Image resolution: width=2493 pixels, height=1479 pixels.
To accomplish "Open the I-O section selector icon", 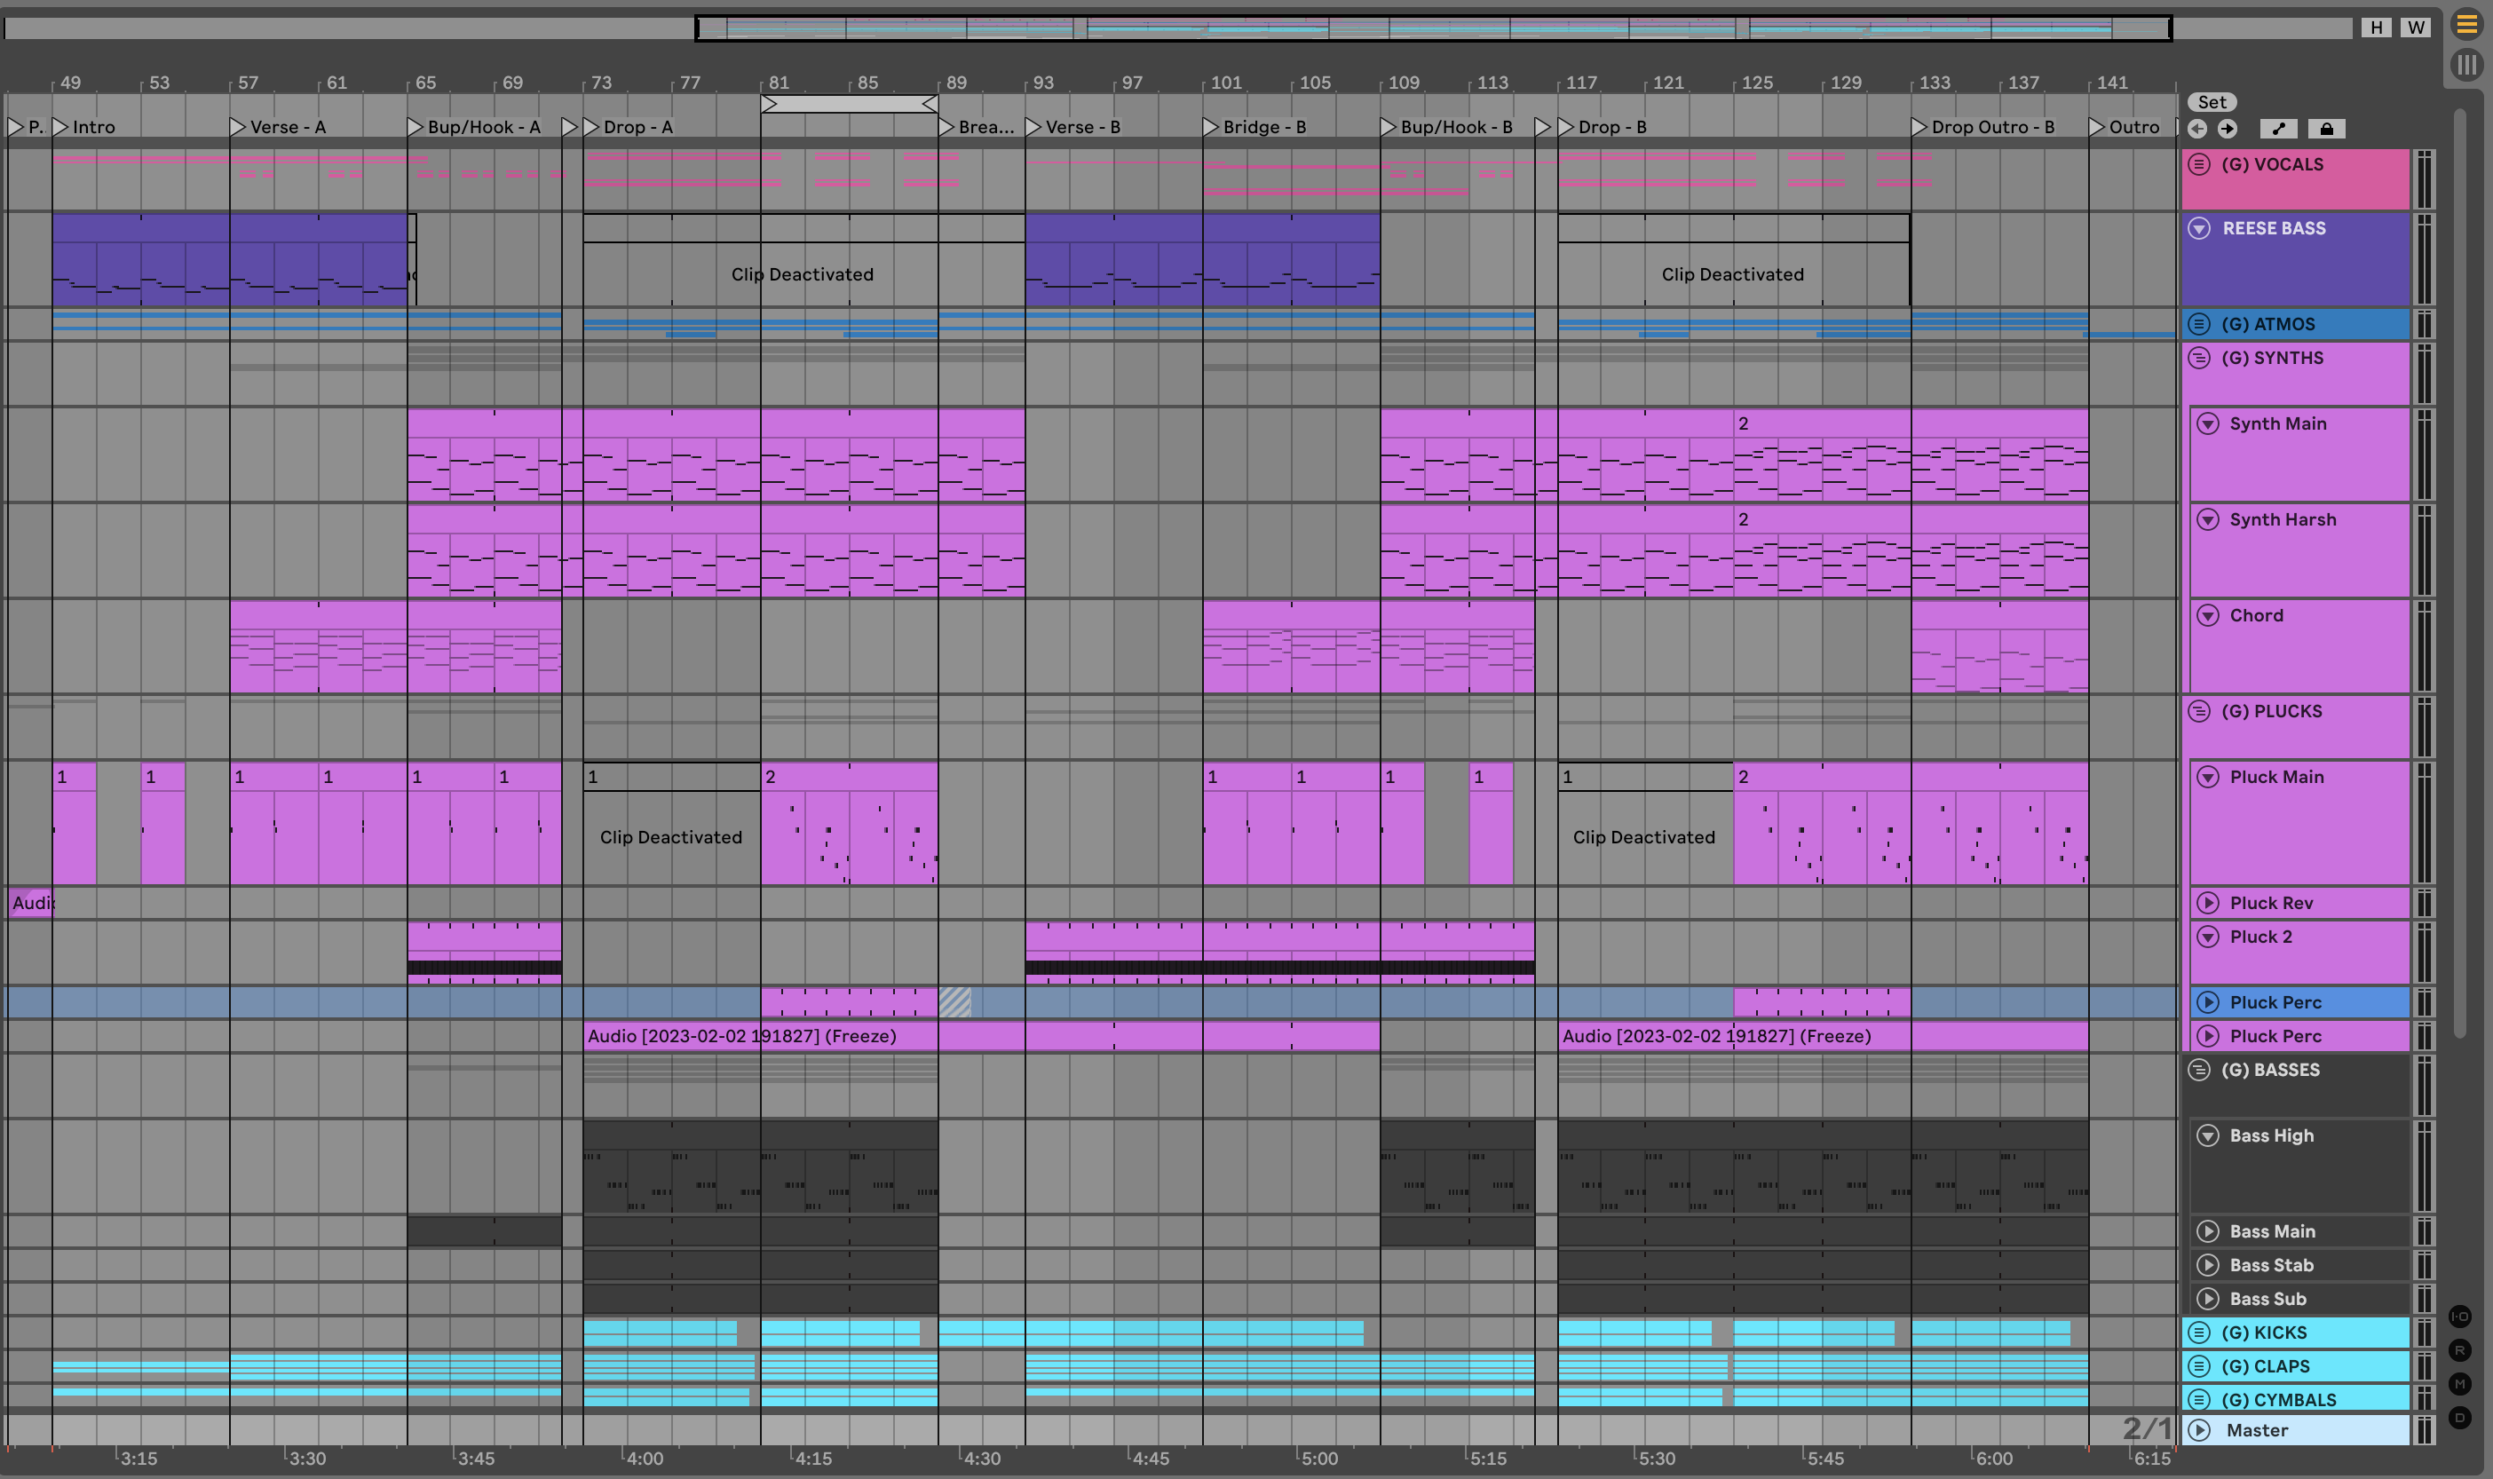I will click(x=2459, y=1317).
